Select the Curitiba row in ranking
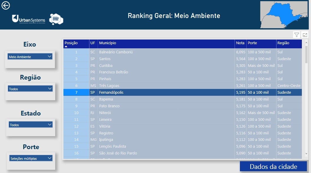Viewport: 311px width, 173px height. 106,66
